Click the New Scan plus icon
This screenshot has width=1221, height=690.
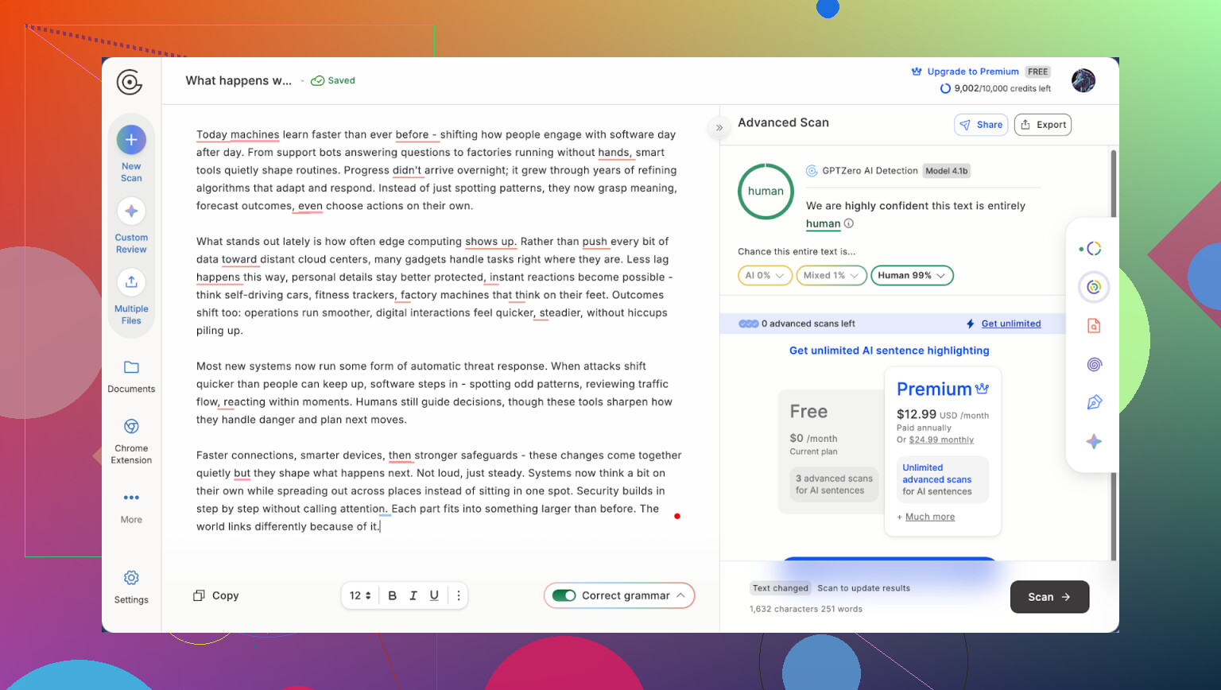(131, 140)
